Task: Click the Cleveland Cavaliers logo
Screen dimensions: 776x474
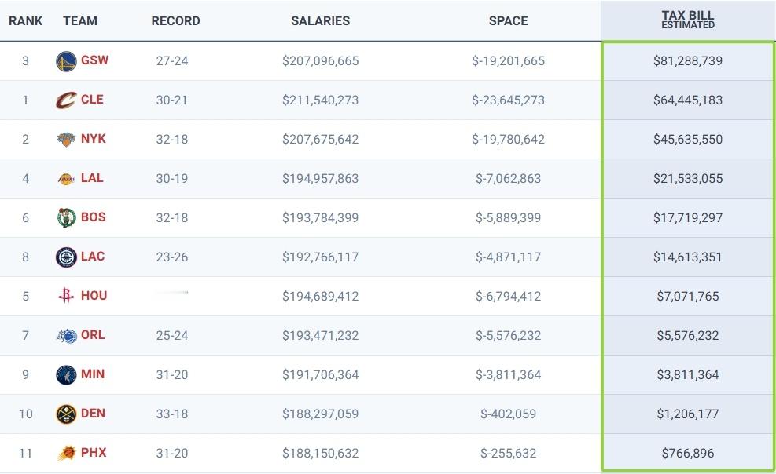Action: point(66,100)
